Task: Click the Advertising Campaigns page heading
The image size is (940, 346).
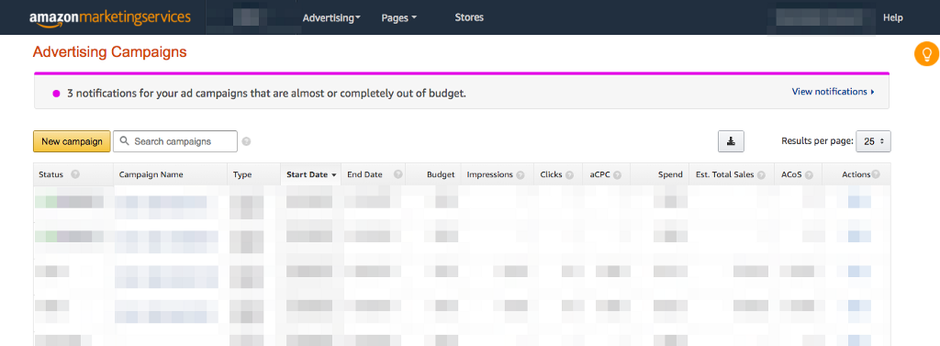Action: coord(110,52)
